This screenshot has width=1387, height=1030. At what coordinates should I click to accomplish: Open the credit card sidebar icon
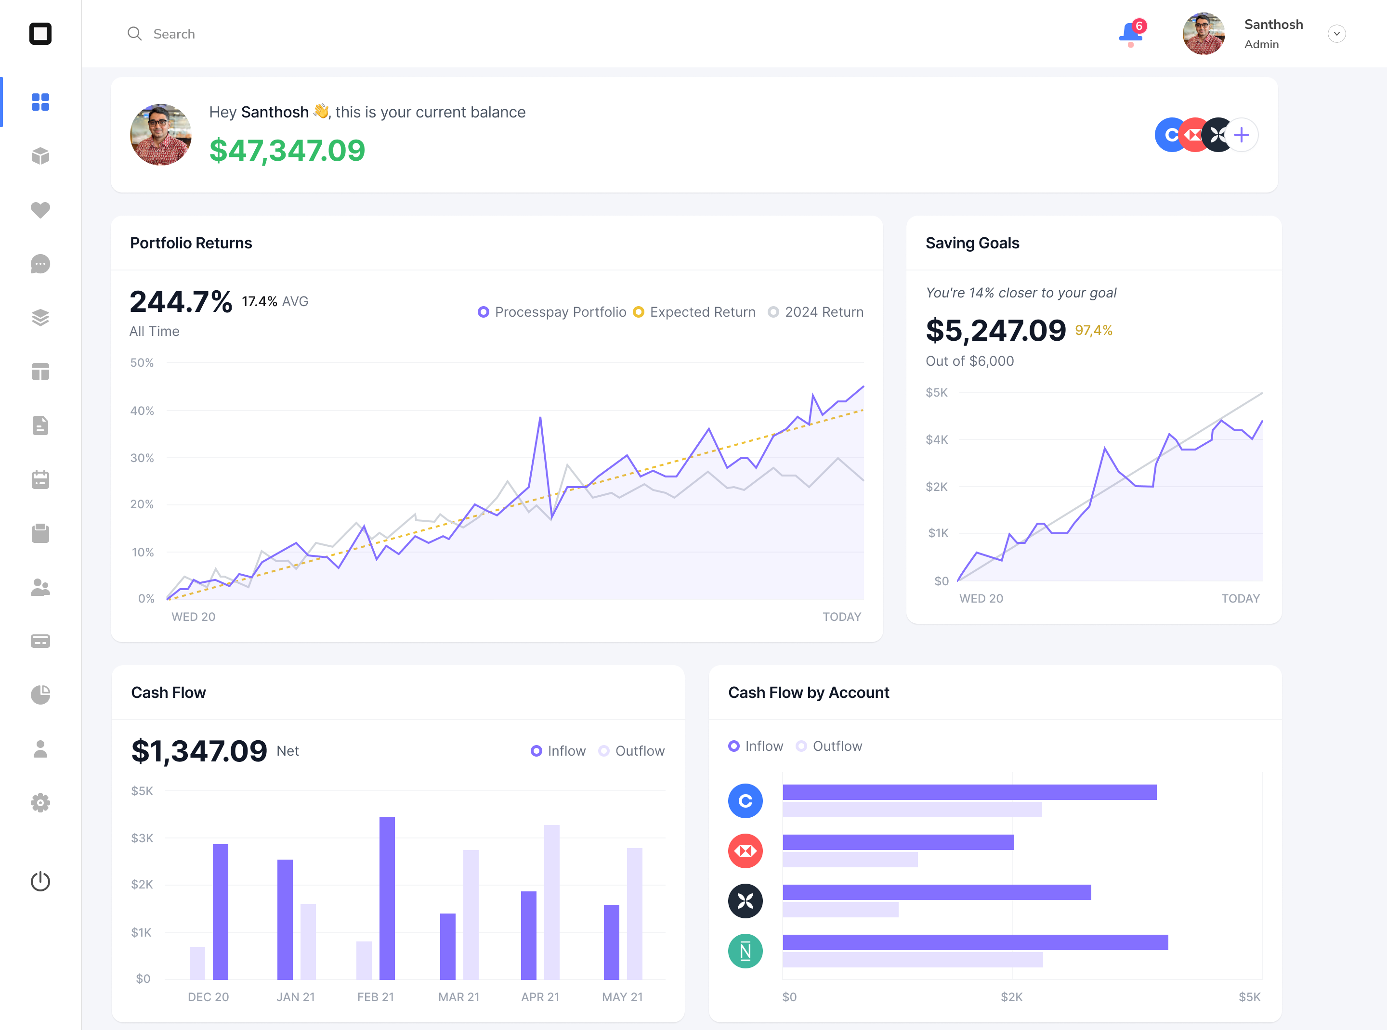click(40, 641)
